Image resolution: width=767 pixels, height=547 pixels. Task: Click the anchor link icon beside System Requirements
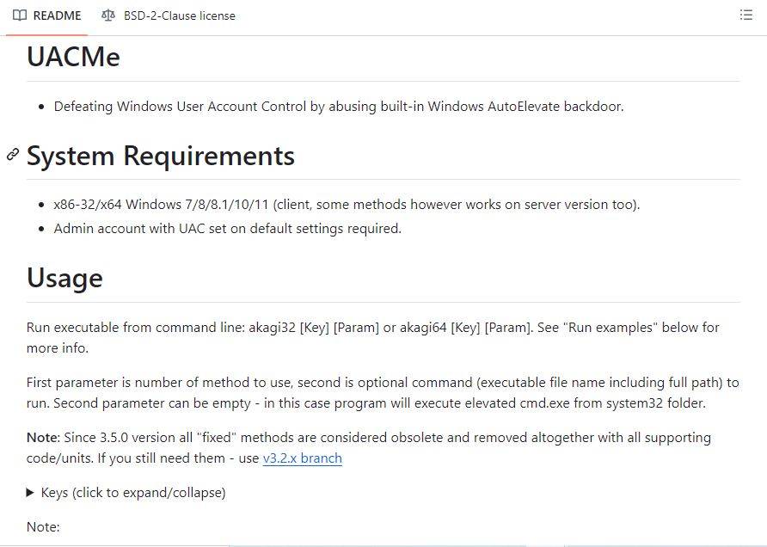pos(13,155)
